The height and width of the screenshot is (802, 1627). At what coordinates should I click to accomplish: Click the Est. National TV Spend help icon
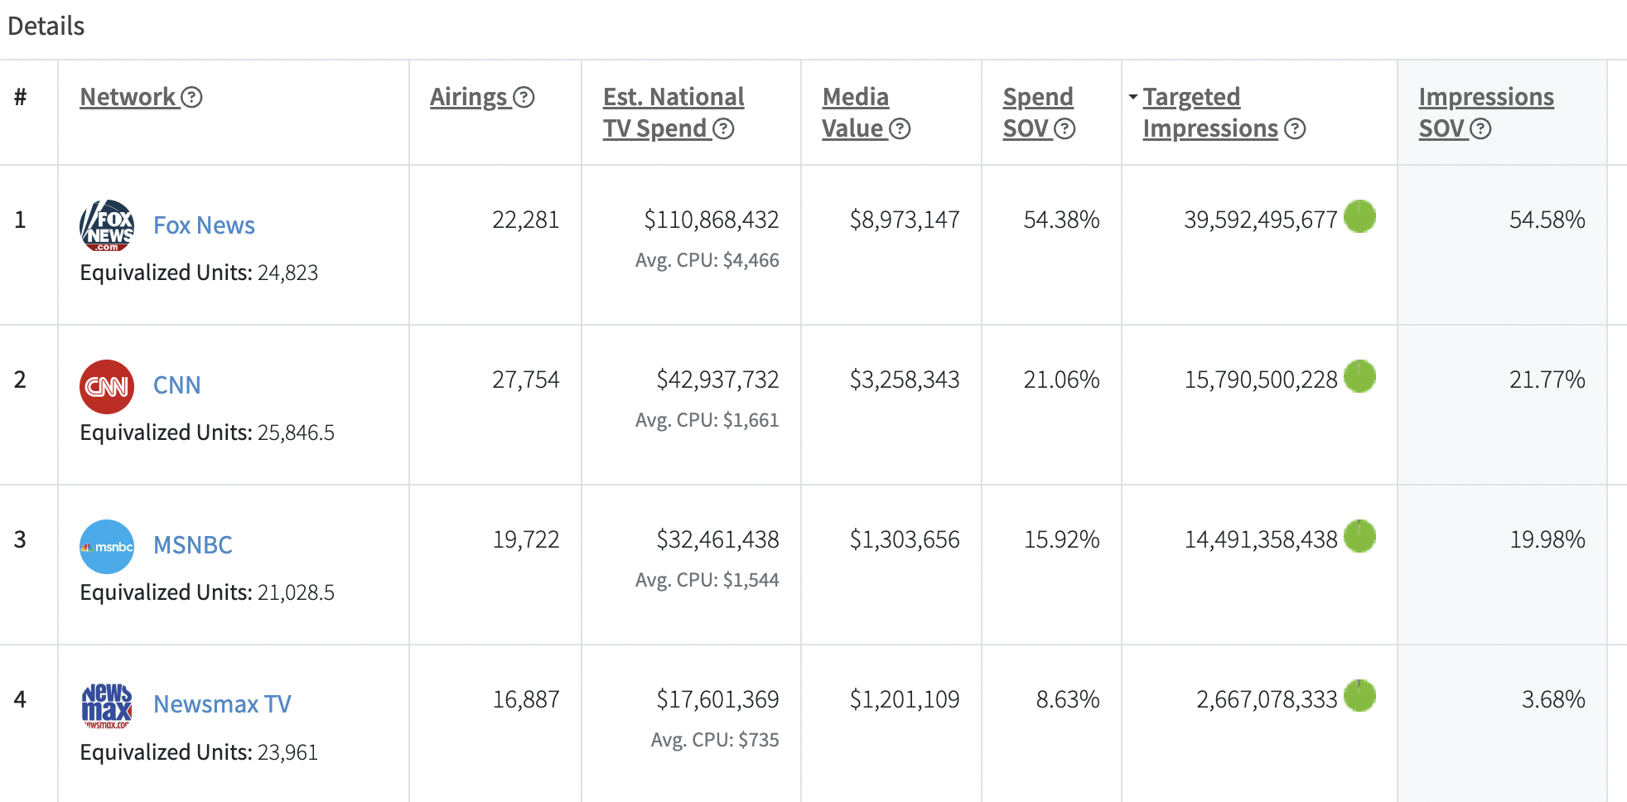coord(723,129)
